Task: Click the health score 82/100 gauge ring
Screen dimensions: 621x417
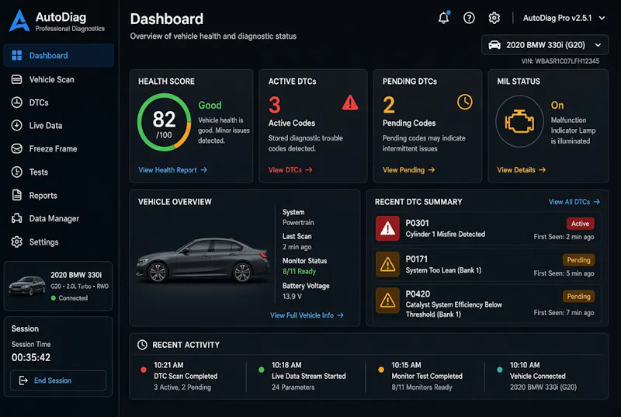Action: tap(164, 122)
